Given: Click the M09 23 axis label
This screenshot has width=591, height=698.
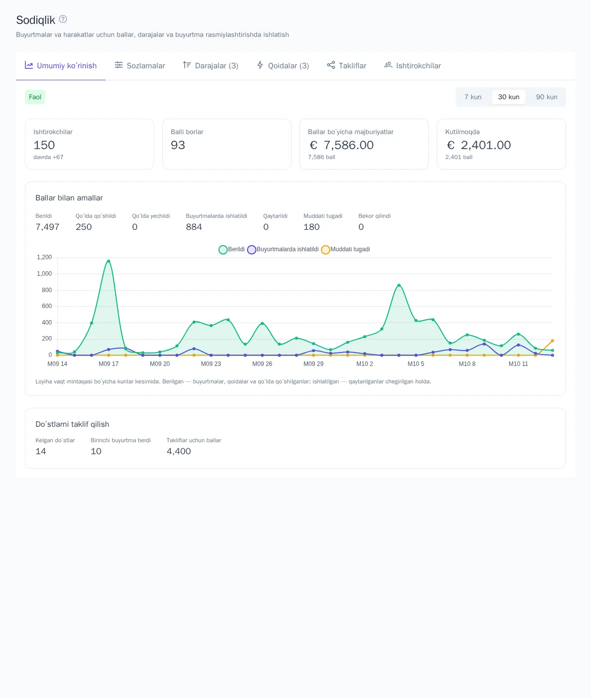Looking at the screenshot, I should pyautogui.click(x=211, y=364).
